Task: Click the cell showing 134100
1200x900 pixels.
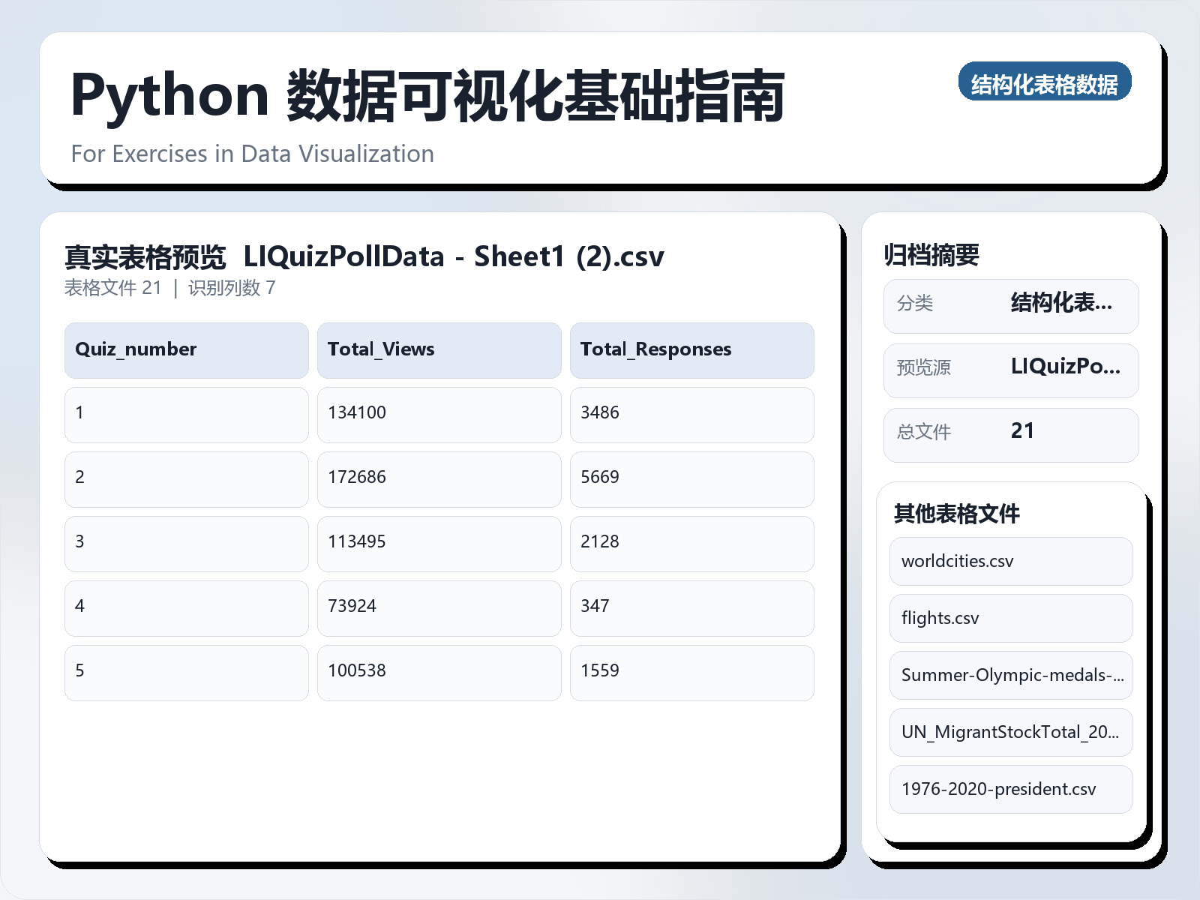Action: 439,414
